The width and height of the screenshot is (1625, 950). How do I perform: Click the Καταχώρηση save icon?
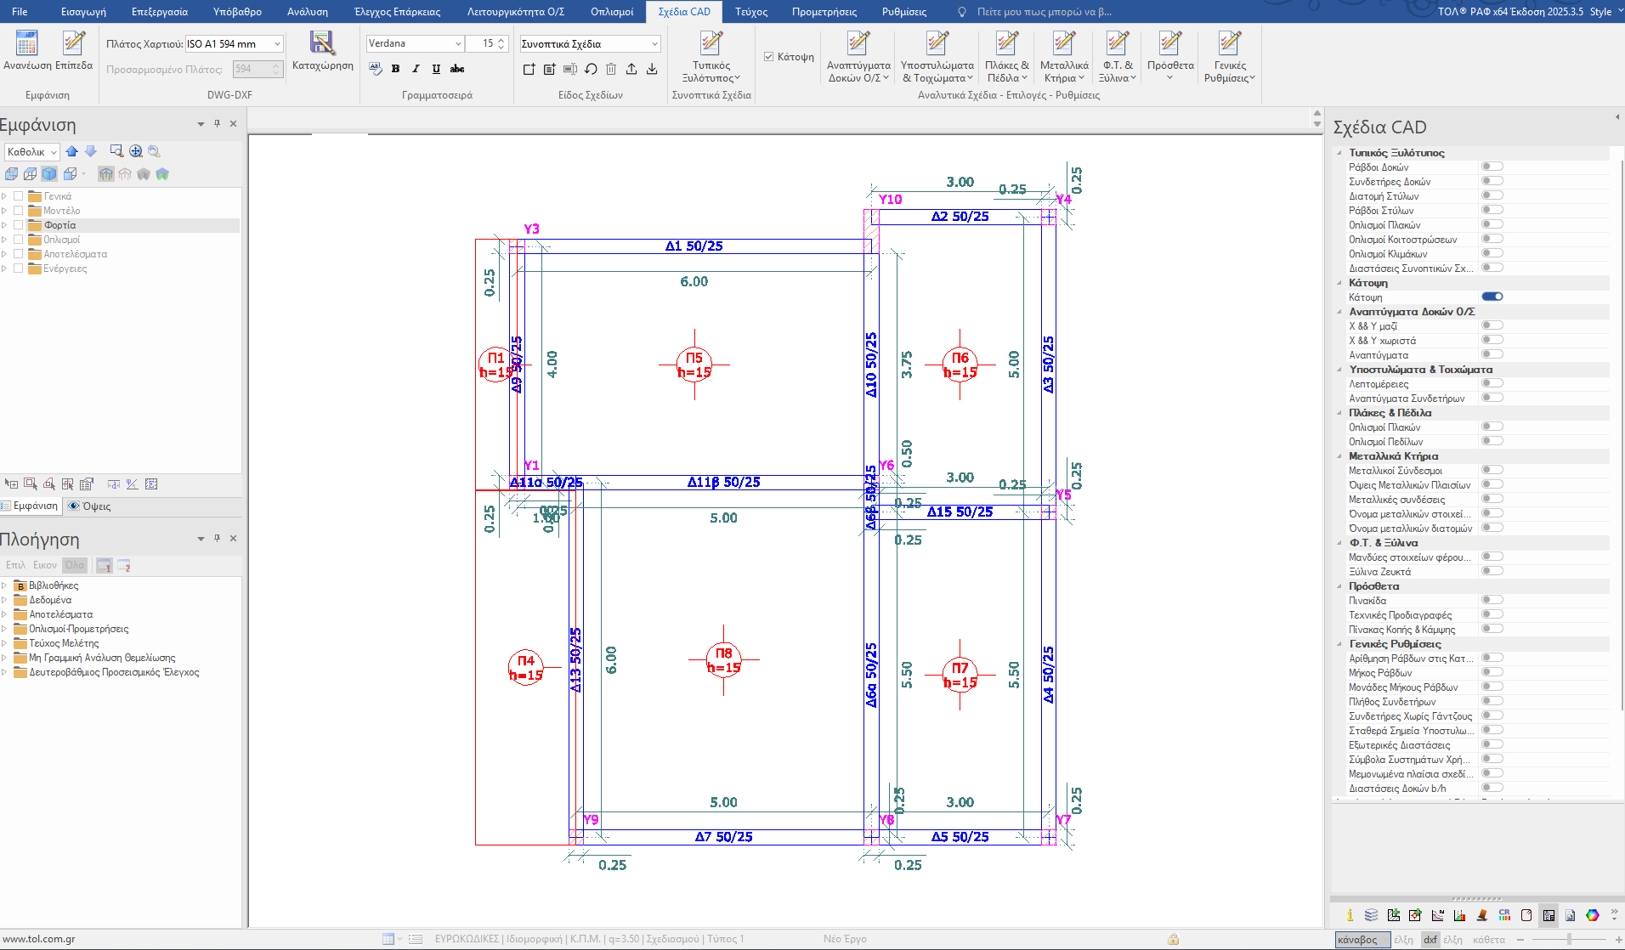pyautogui.click(x=322, y=43)
